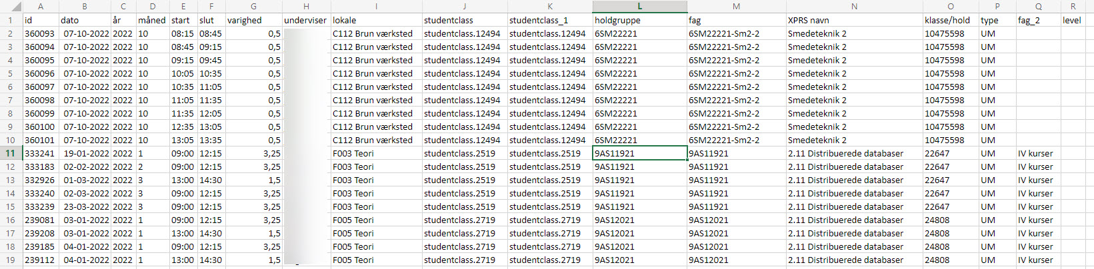This screenshot has width=1094, height=269.
Task: Click column H header above underviser
Action: (306, 6)
